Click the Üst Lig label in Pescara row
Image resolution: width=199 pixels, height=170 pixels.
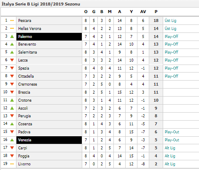(x=170, y=21)
